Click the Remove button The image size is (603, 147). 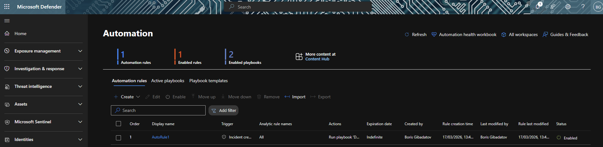point(268,97)
